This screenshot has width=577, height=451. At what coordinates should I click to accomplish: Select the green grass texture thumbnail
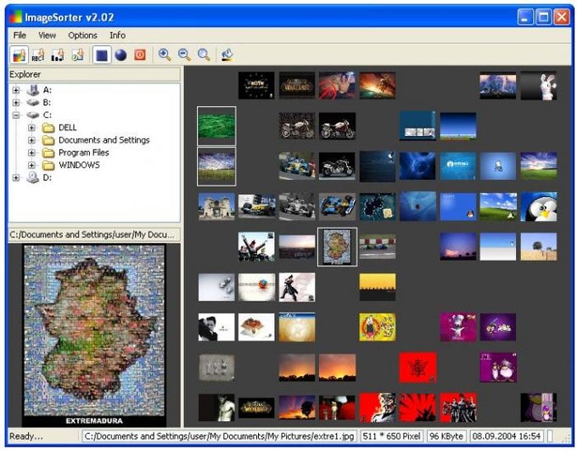click(x=216, y=126)
